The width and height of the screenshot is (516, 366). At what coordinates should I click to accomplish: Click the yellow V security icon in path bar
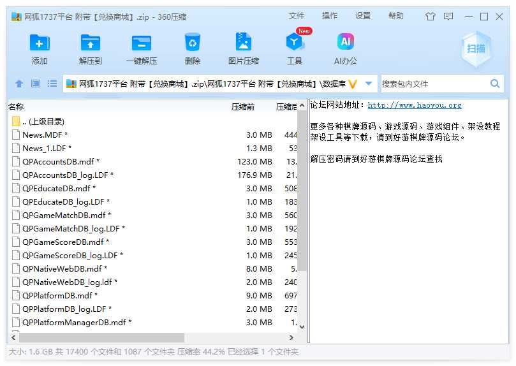pyautogui.click(x=353, y=84)
